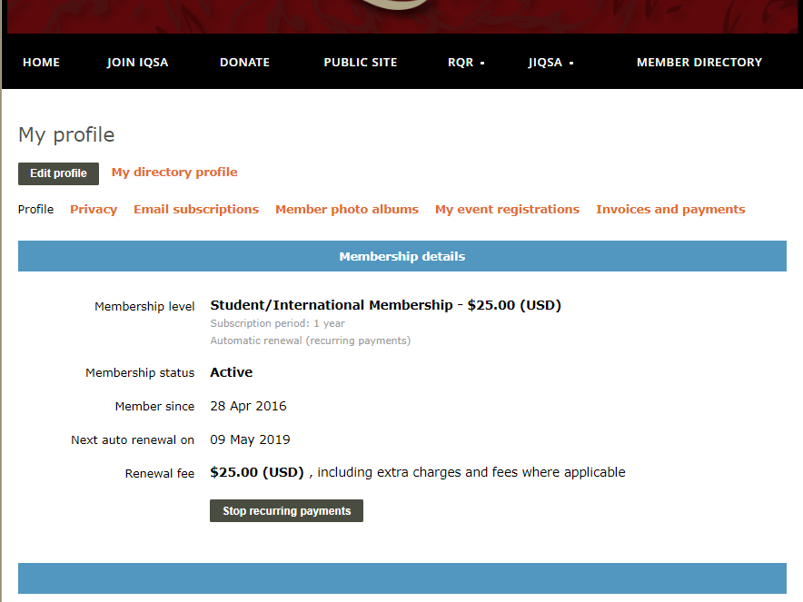Go to the PUBLIC SITE
Viewport: 803px width, 602px height.
point(360,62)
